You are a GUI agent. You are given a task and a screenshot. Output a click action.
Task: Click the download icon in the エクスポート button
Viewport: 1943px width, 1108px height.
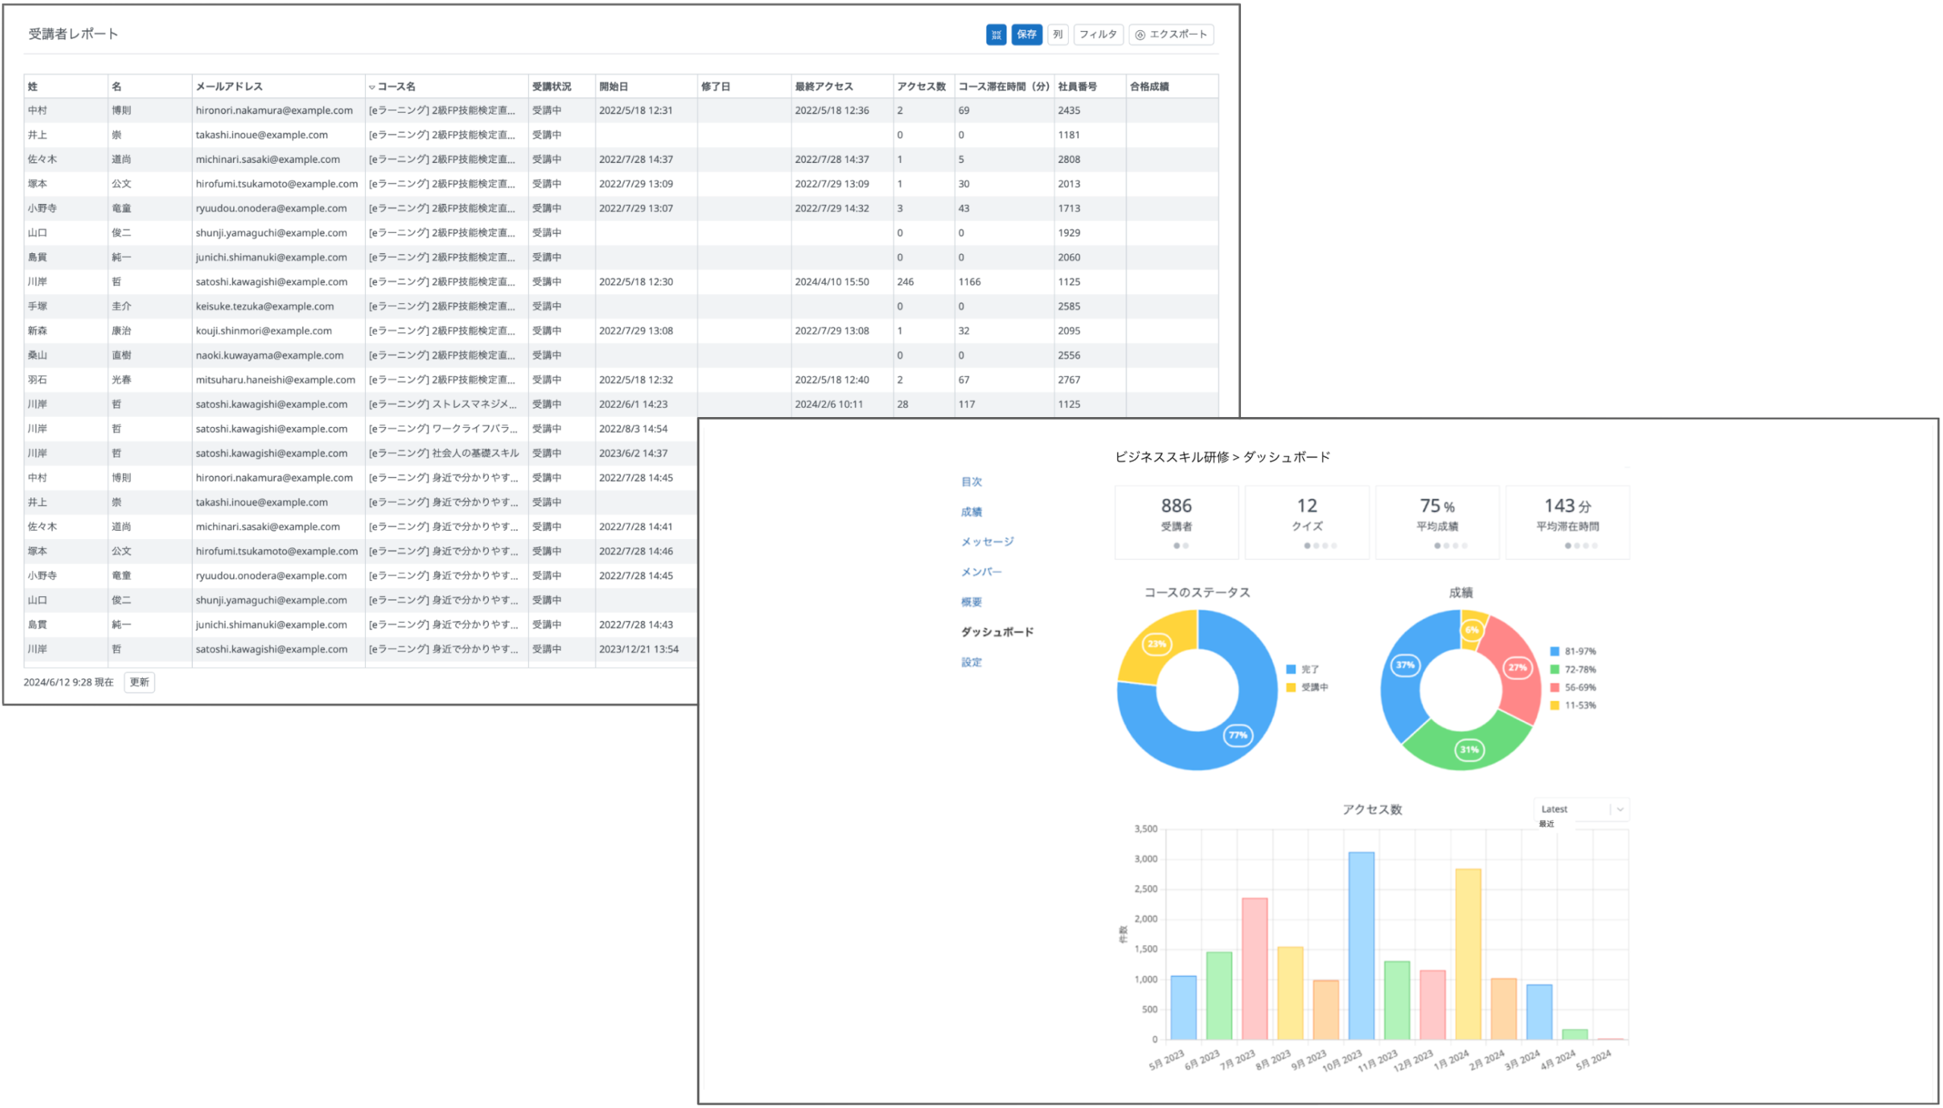click(1140, 35)
